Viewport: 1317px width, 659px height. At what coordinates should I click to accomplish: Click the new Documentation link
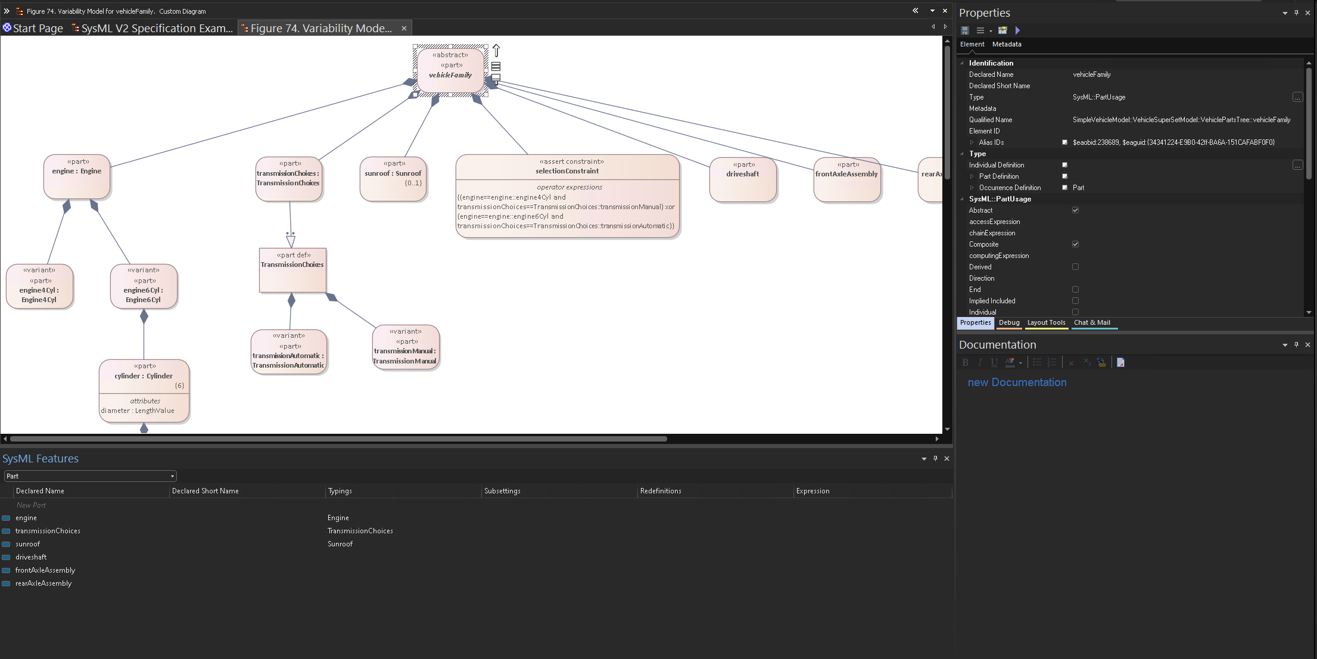point(1017,382)
